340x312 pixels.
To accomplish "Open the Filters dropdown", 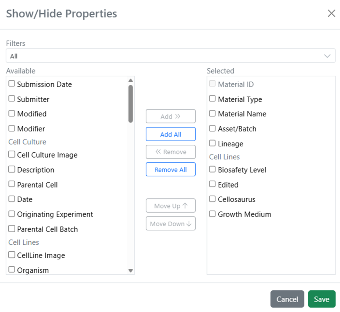I will tap(171, 56).
